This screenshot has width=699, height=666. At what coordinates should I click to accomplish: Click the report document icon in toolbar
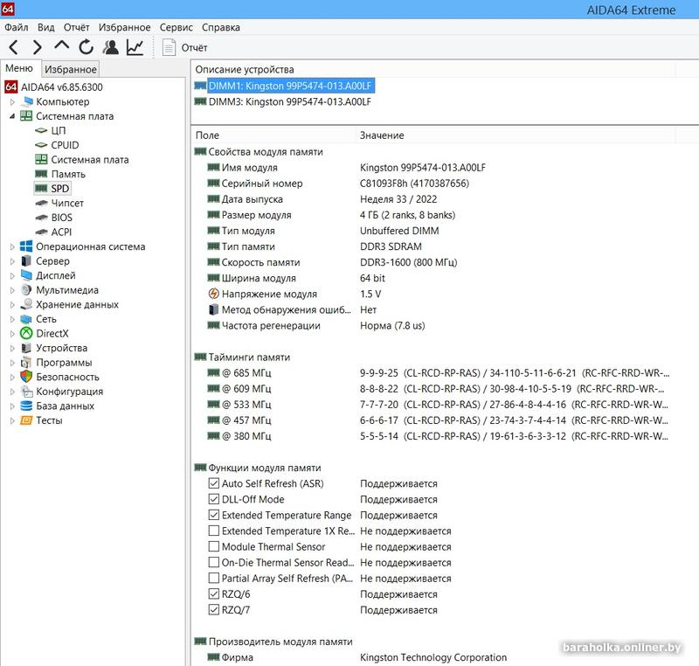(169, 47)
